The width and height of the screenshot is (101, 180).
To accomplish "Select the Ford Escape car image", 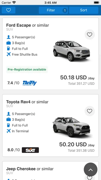I will (x=72, y=51).
